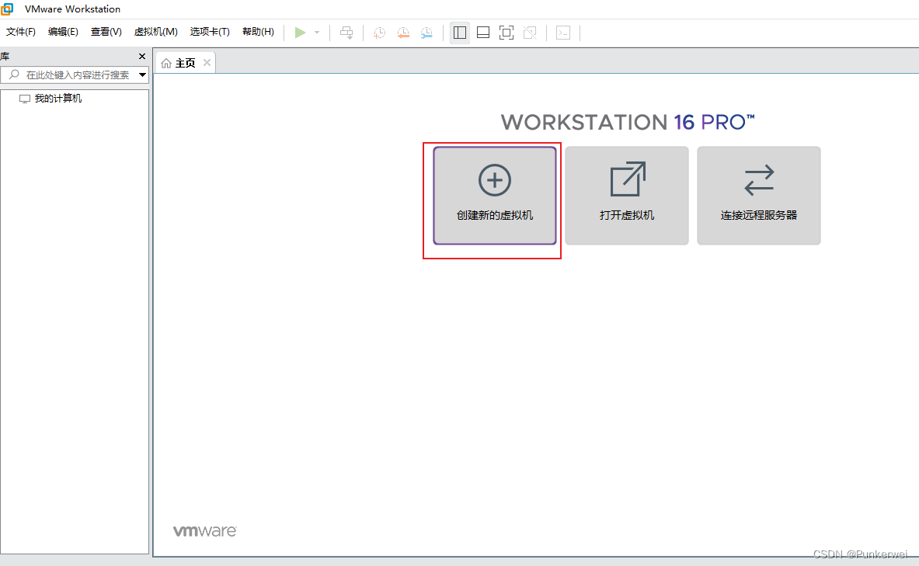Click 打开虚拟机 button
The image size is (919, 566).
[627, 196]
